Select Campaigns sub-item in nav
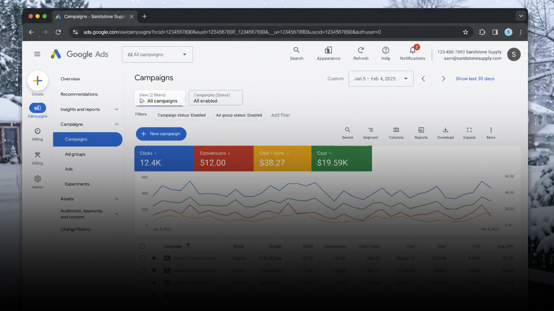The image size is (554, 311). click(x=88, y=139)
